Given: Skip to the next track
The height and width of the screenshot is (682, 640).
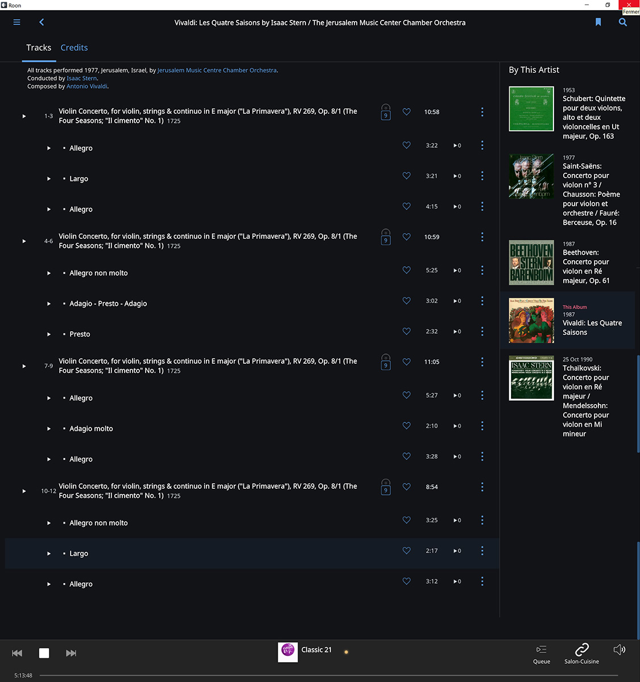Looking at the screenshot, I should [71, 653].
